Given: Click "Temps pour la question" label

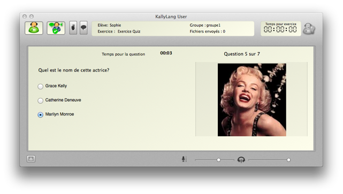Looking at the screenshot, I should coord(123,54).
